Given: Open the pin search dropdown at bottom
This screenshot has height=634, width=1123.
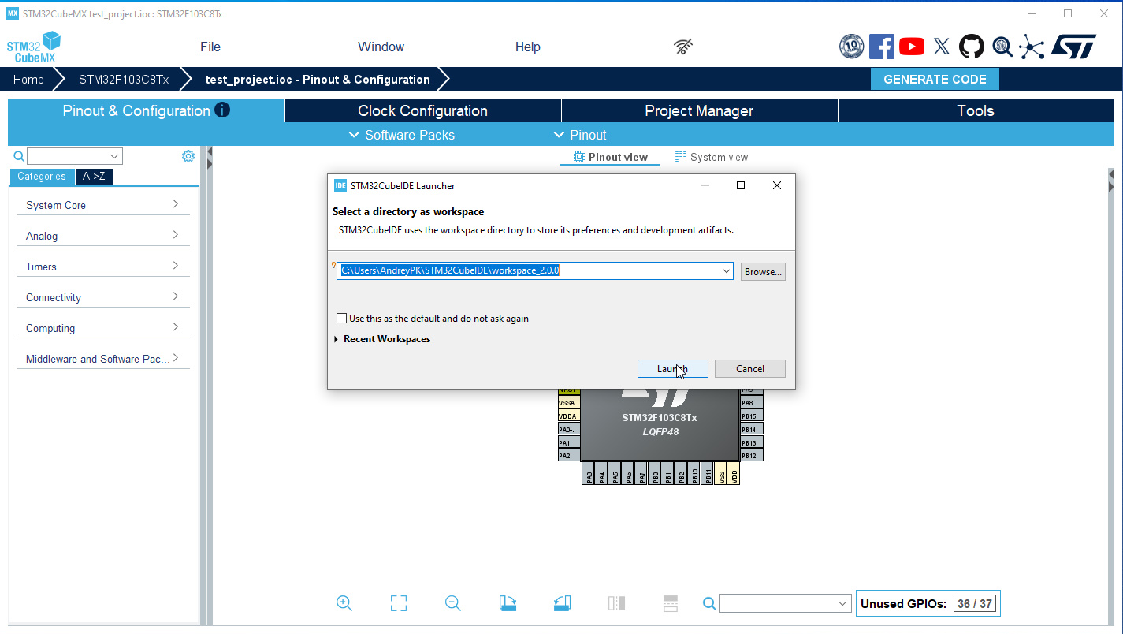Looking at the screenshot, I should pyautogui.click(x=843, y=603).
